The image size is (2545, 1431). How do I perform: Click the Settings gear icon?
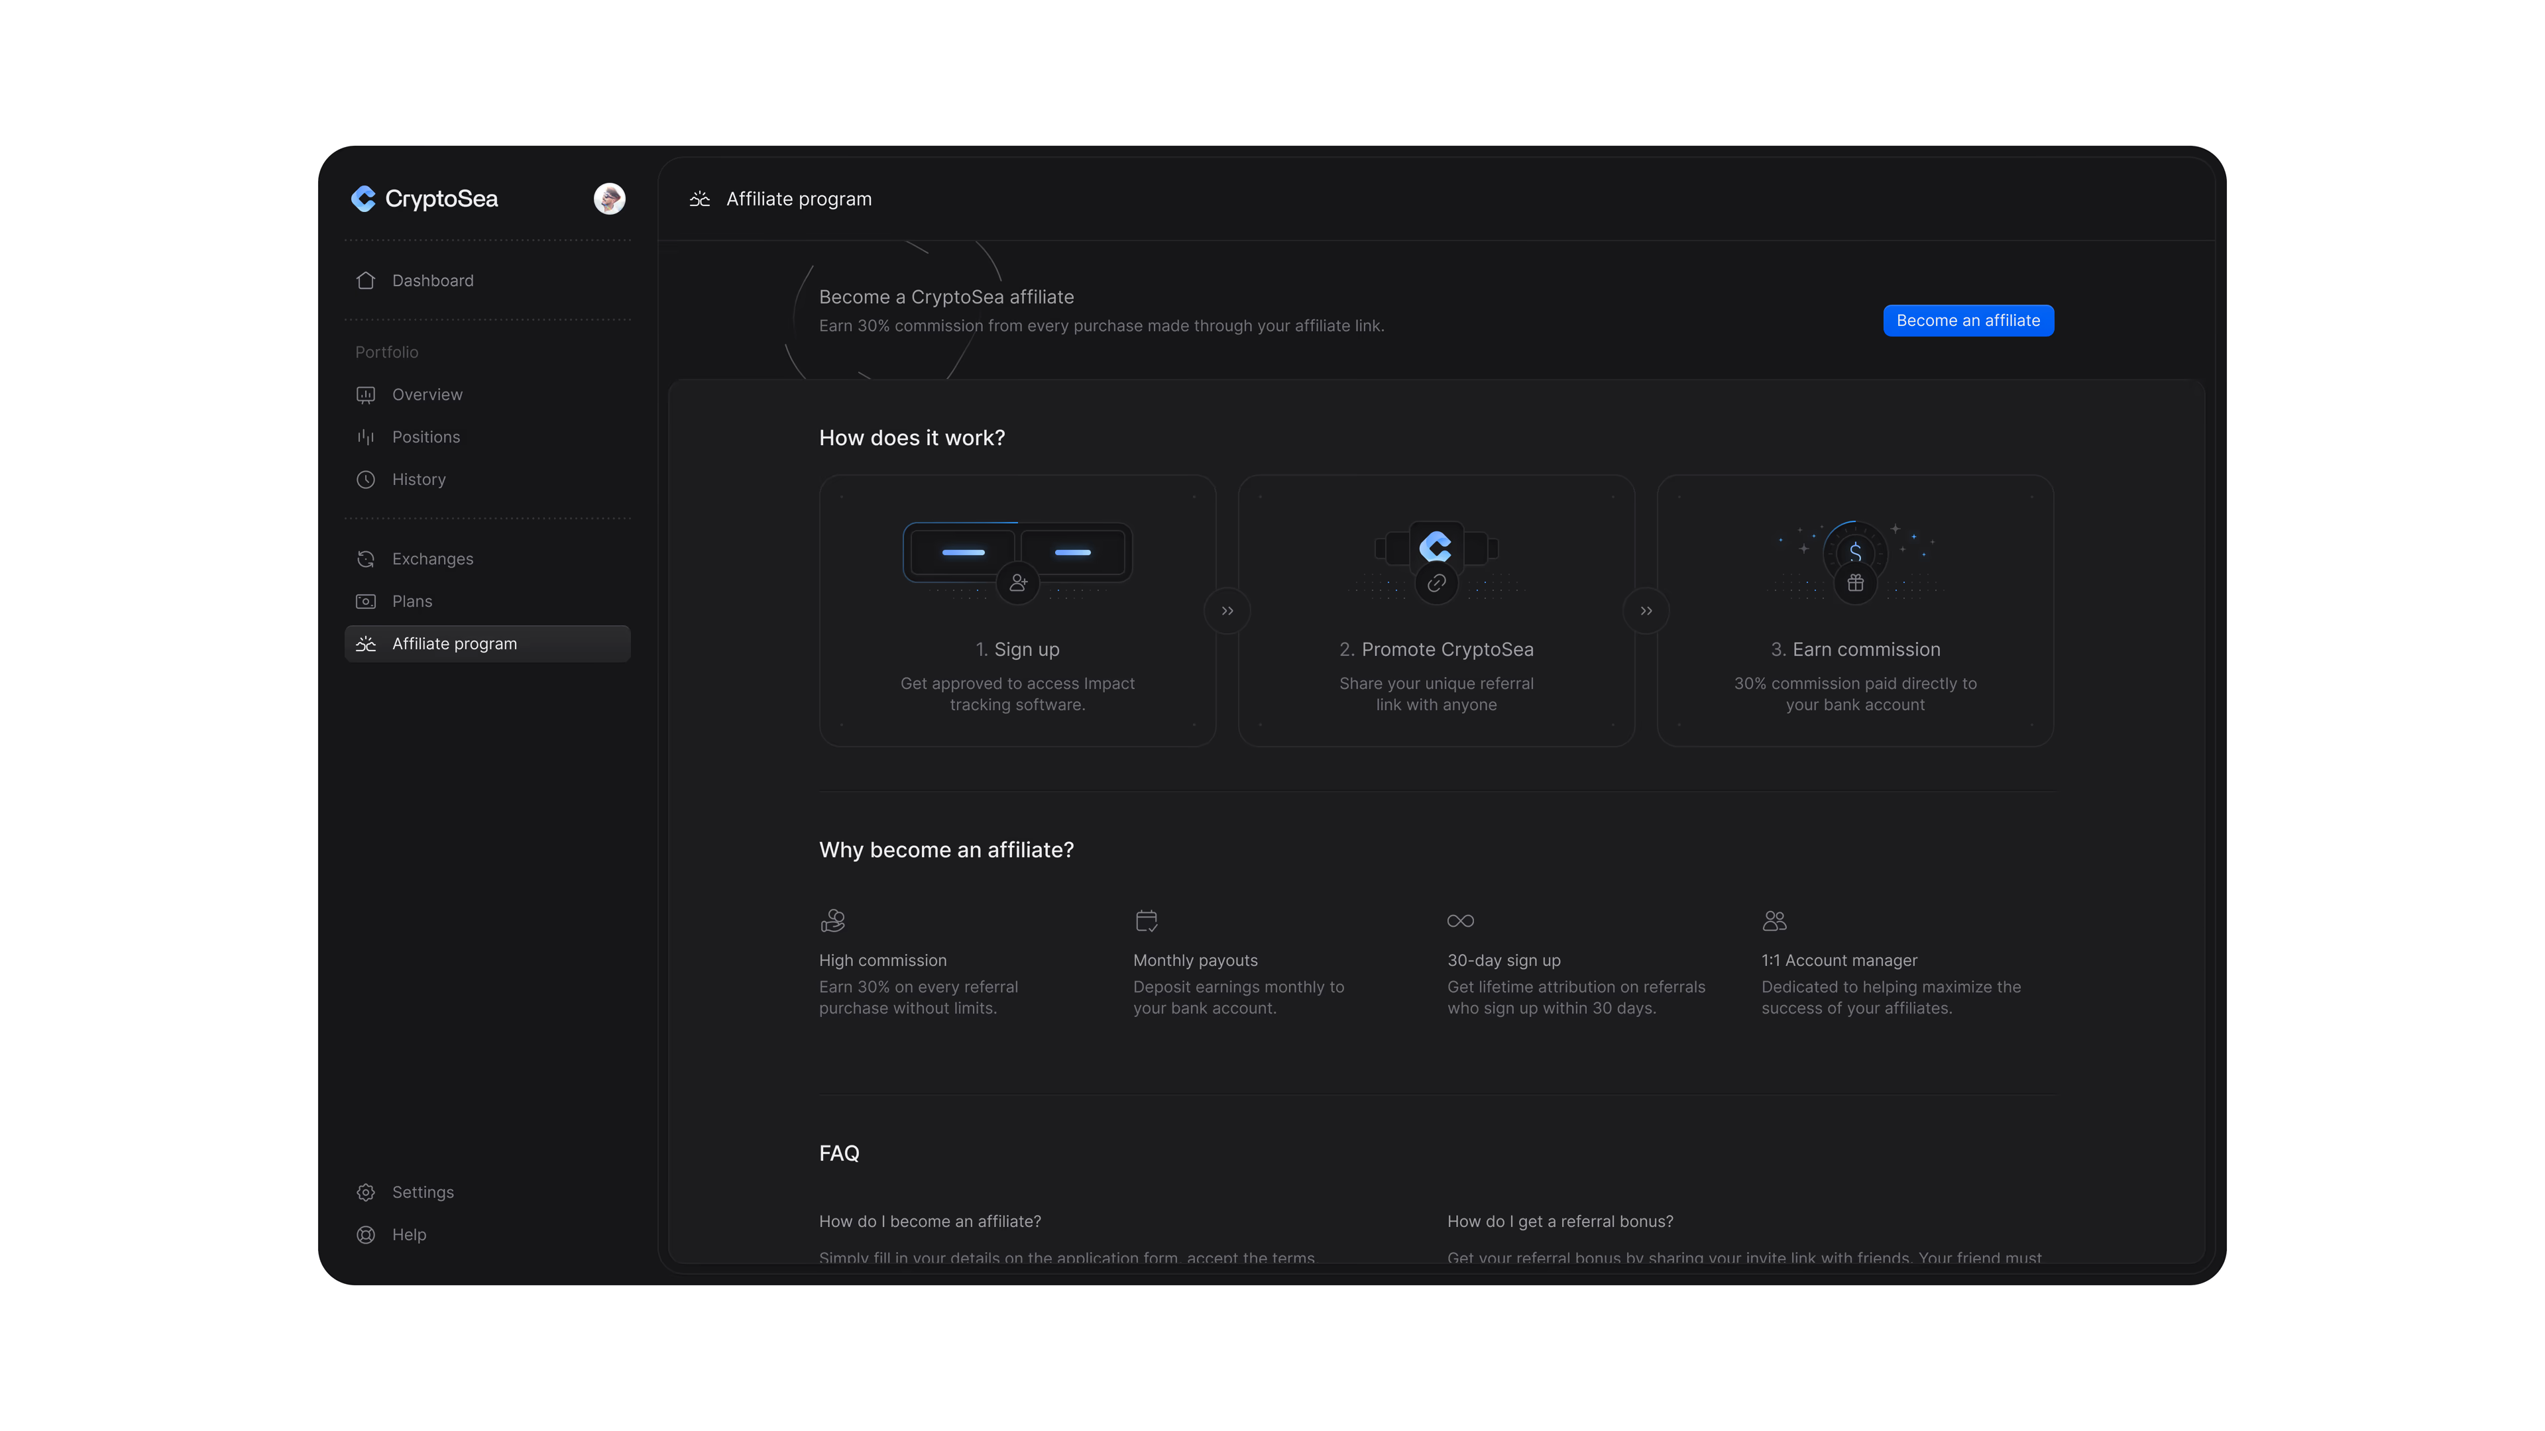pyautogui.click(x=366, y=1192)
